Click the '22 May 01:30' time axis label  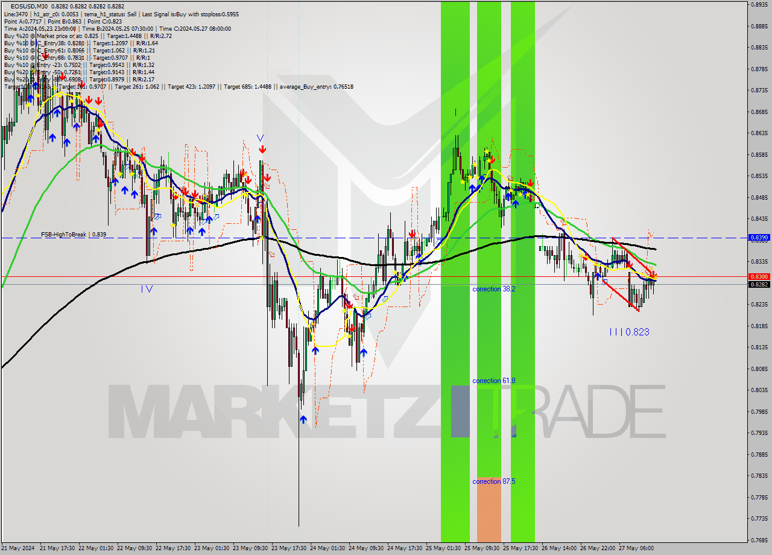click(96, 548)
